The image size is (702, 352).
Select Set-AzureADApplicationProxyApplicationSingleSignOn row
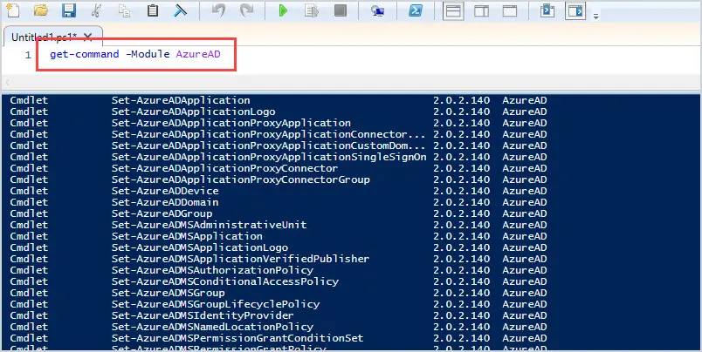[269, 157]
